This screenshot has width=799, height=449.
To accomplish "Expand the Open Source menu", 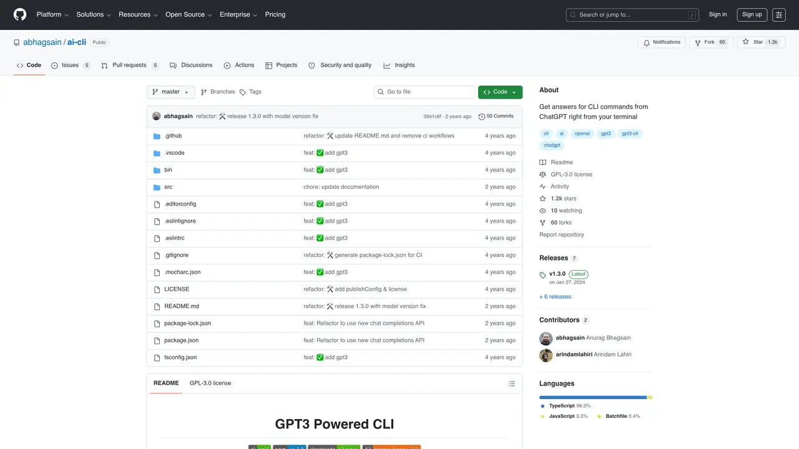I will click(x=189, y=14).
